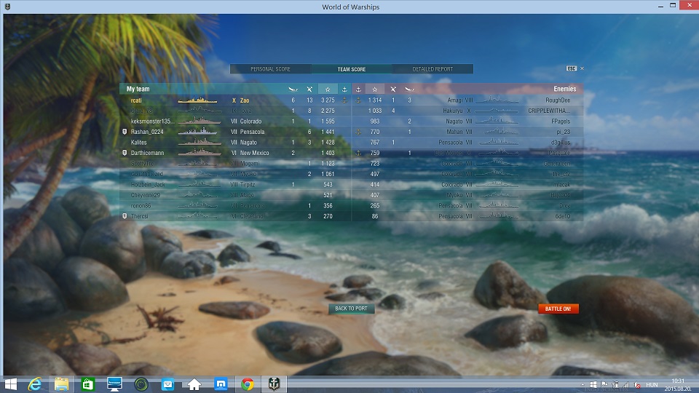Select player name rcati
The width and height of the screenshot is (699, 393).
click(x=136, y=100)
